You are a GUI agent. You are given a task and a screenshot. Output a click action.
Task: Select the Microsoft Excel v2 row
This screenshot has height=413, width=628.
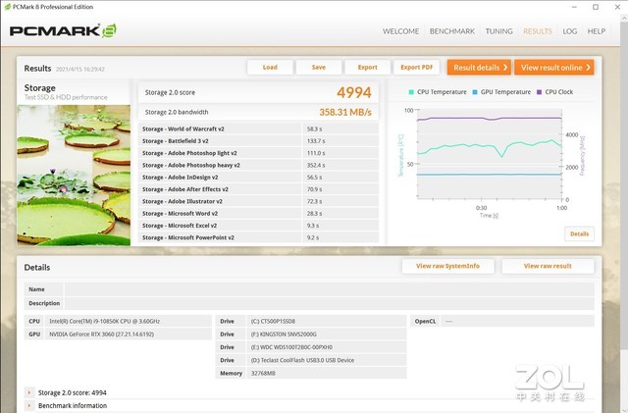[x=258, y=226]
